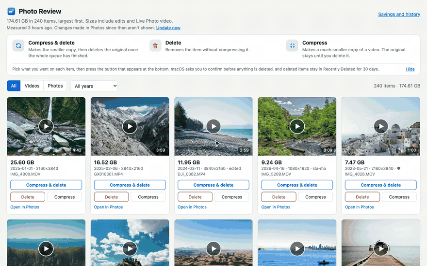
Task: Compress GX010301.MP4 only
Action: click(148, 197)
